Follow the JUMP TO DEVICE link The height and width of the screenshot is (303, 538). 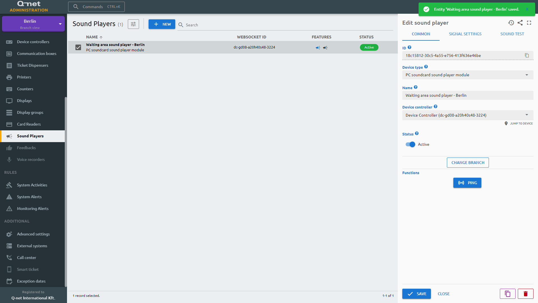point(519,123)
